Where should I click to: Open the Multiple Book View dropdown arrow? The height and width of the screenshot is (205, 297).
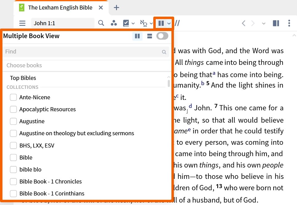pos(169,24)
